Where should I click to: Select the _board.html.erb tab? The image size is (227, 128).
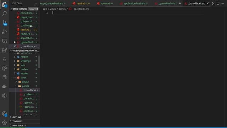pyautogui.click(x=196, y=3)
